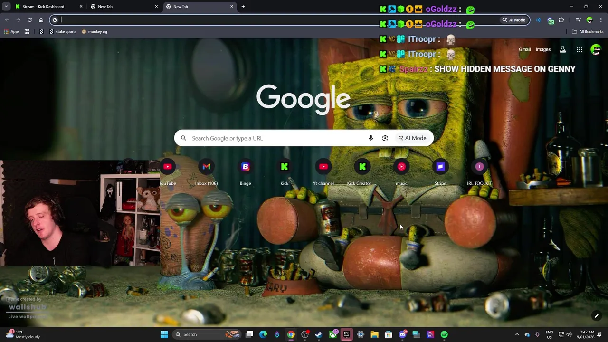Open the Extensions puzzle icon
The height and width of the screenshot is (342, 608).
pyautogui.click(x=561, y=20)
